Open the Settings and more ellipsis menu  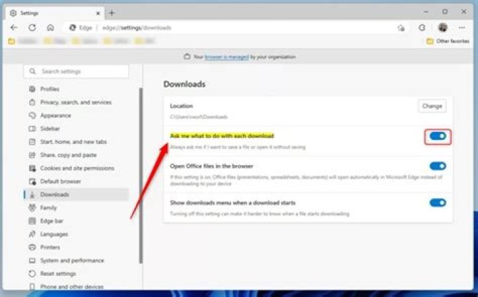[x=462, y=28]
